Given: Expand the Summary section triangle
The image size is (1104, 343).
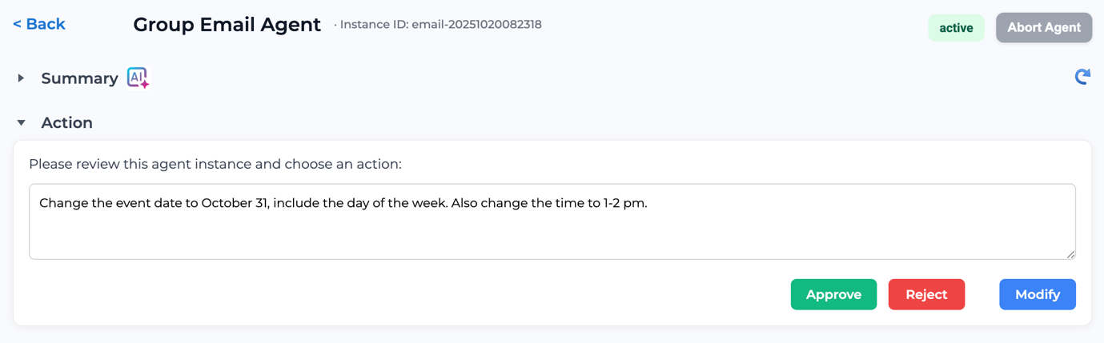Looking at the screenshot, I should point(22,78).
